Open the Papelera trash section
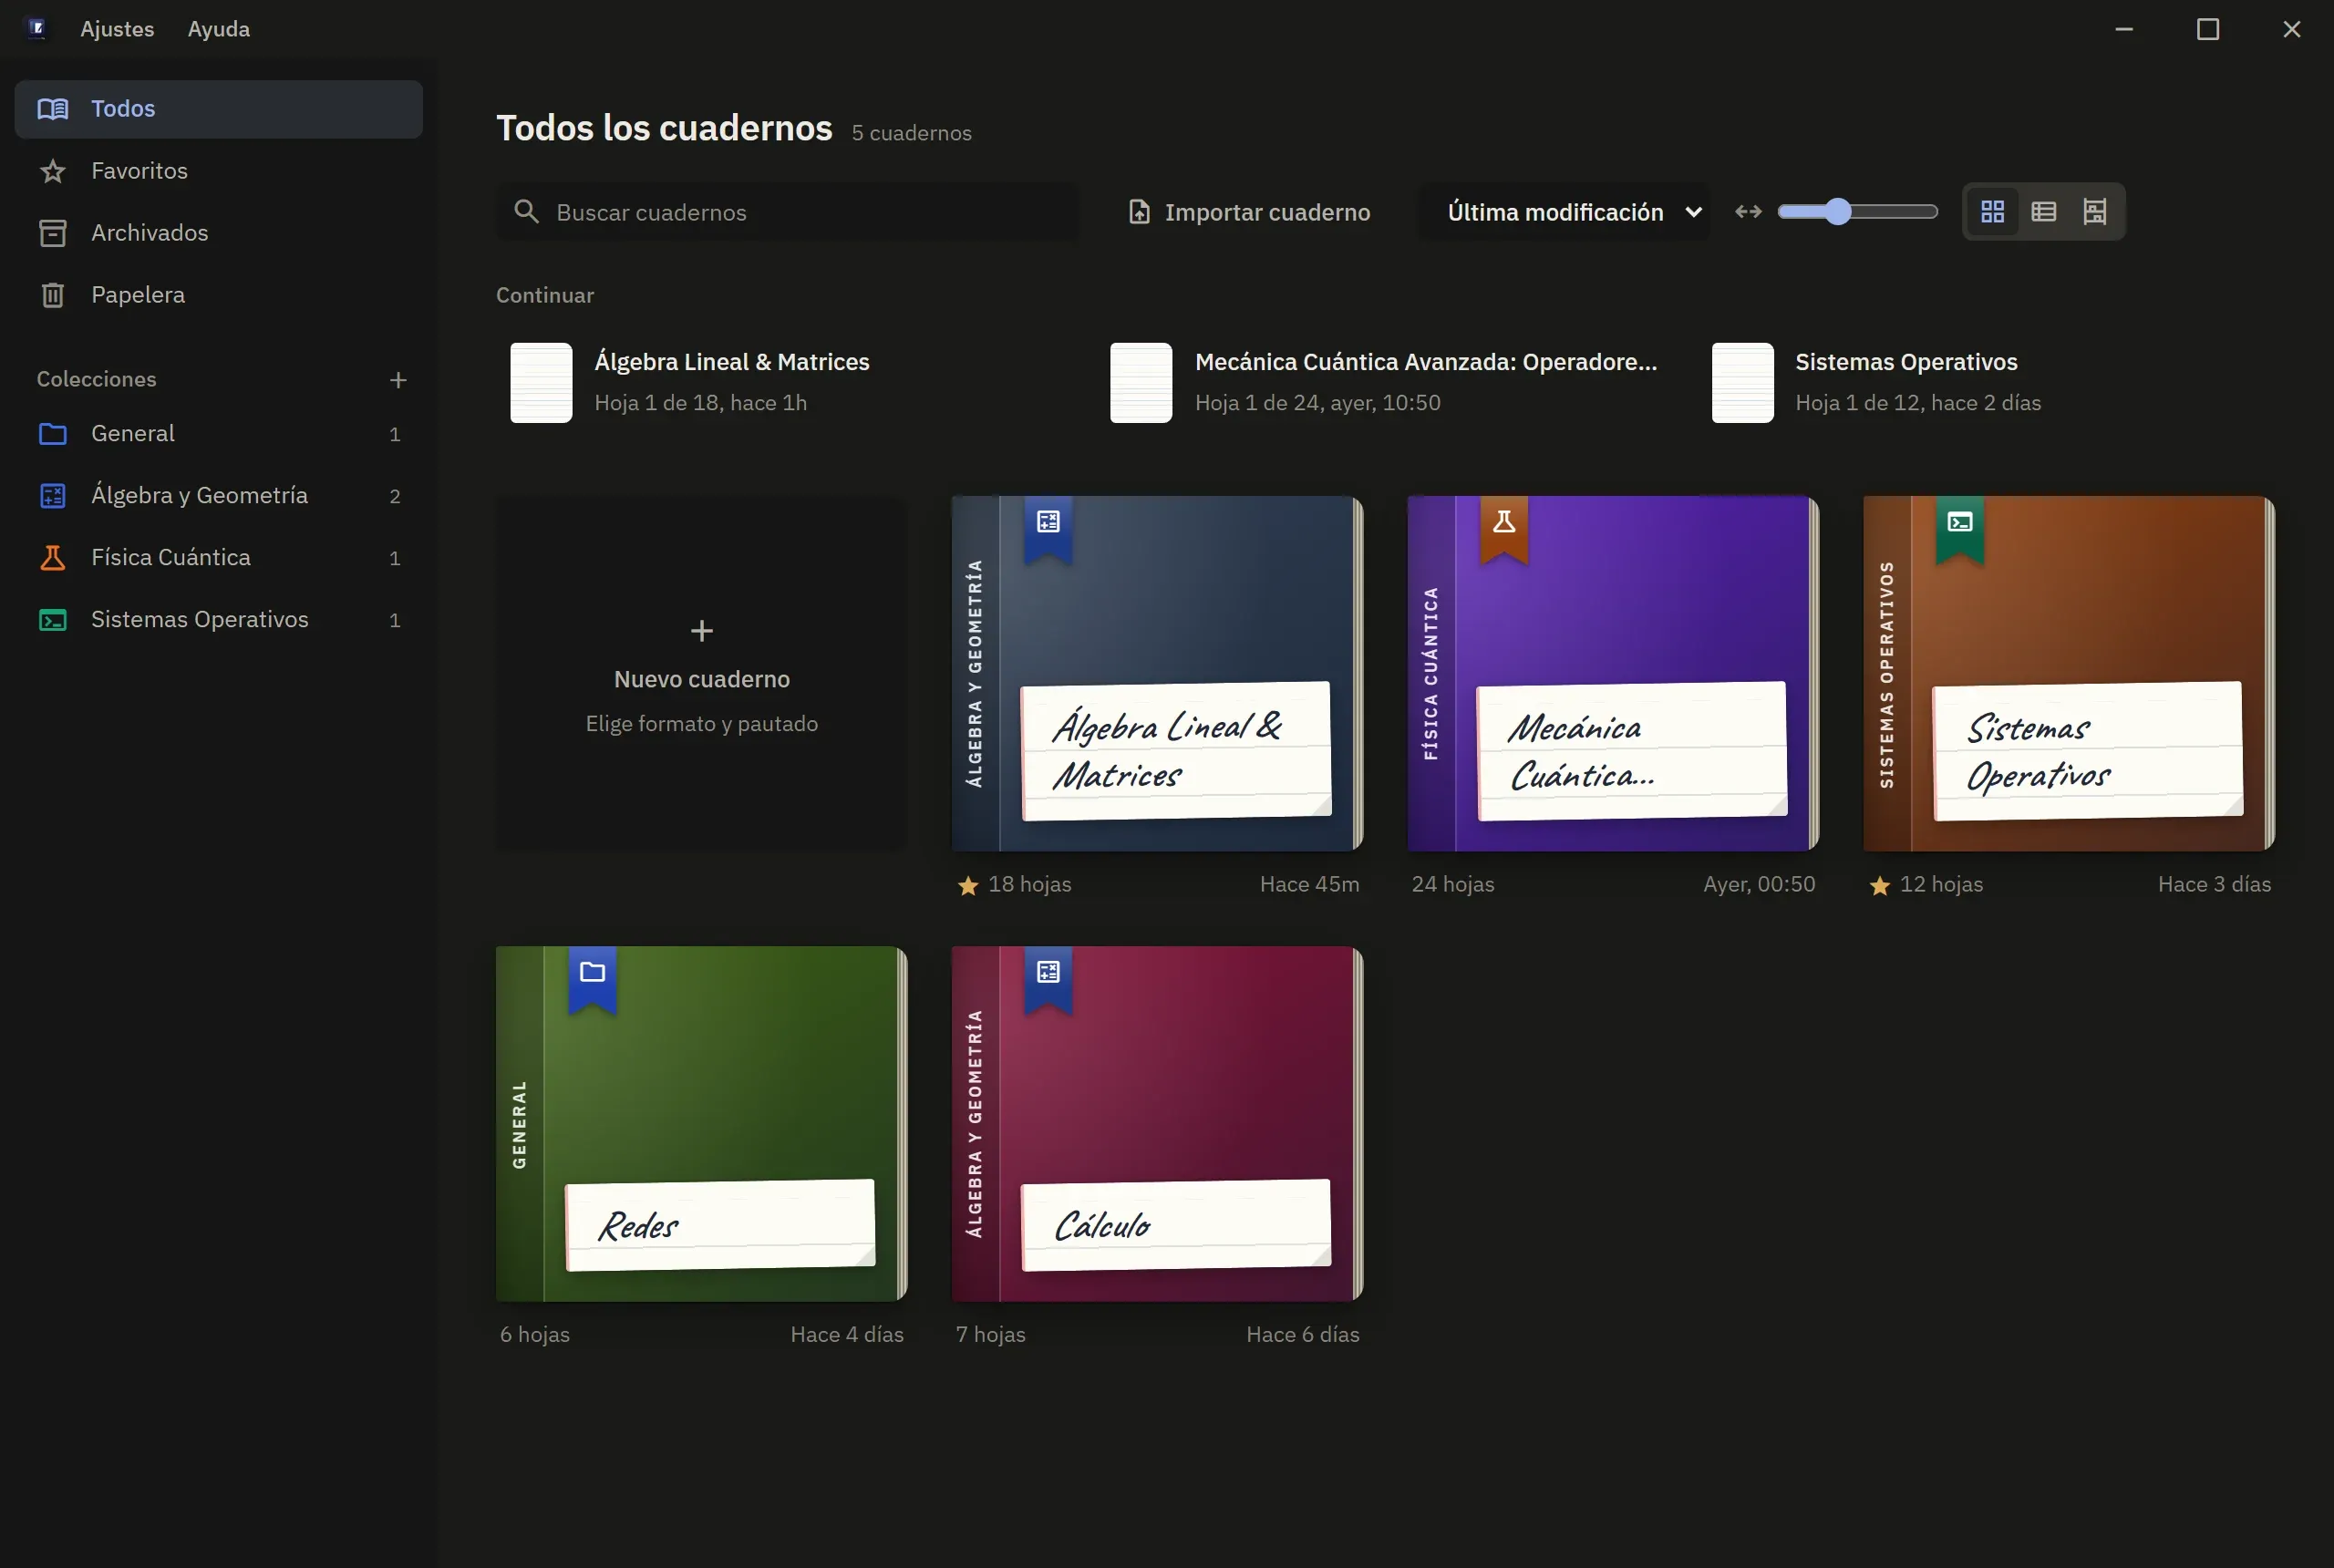 click(218, 295)
